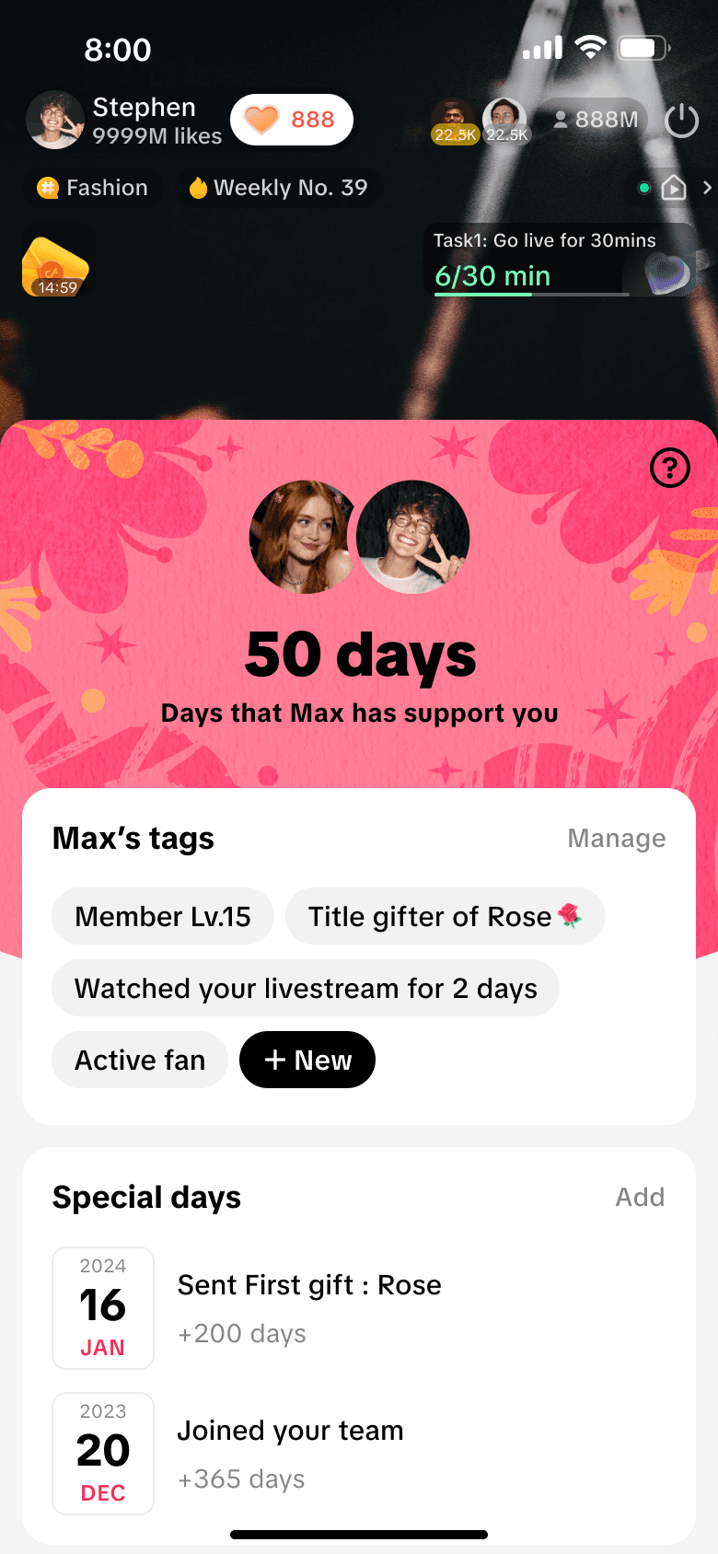
Task: Tap the orange heart 888 likes pill
Action: pos(292,120)
